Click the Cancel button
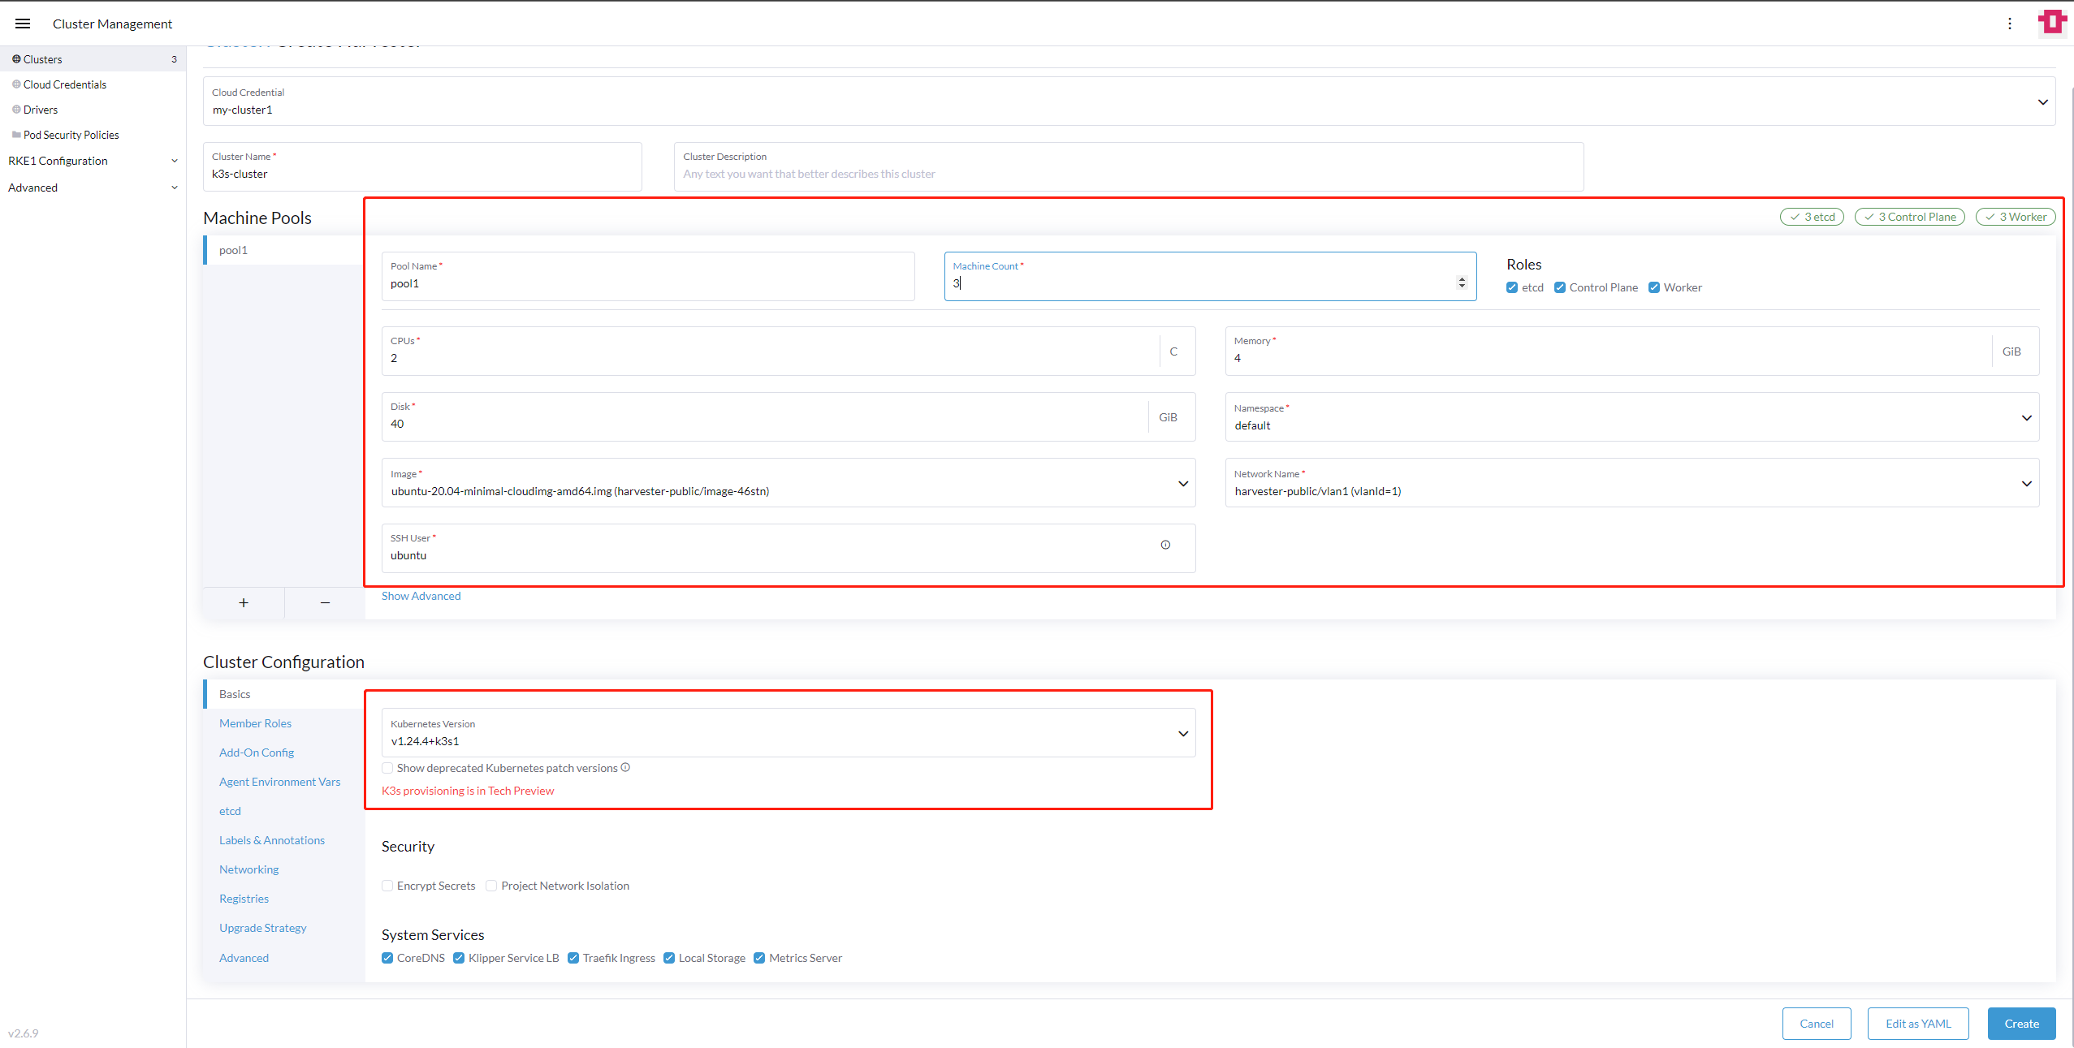 click(x=1817, y=1024)
